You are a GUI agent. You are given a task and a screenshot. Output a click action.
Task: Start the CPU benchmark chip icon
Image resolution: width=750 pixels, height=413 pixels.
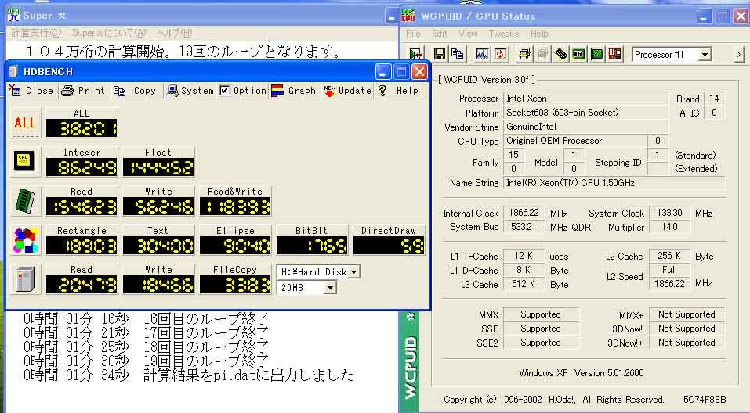pos(25,161)
